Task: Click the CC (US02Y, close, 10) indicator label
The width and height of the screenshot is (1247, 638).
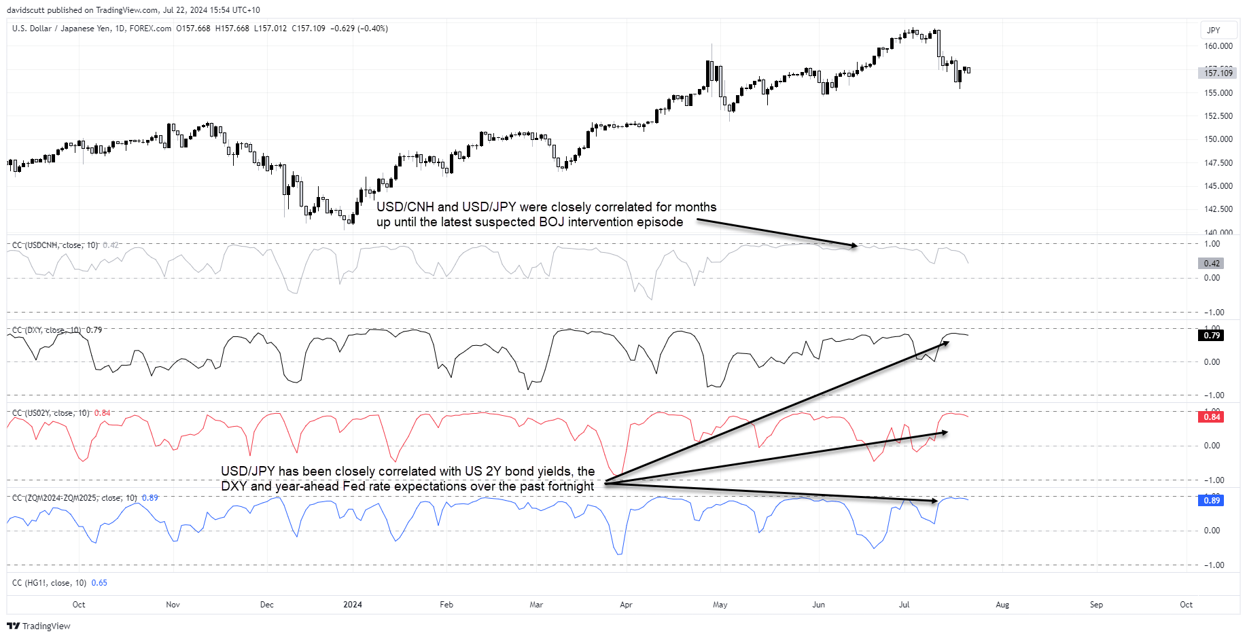Action: pos(51,413)
